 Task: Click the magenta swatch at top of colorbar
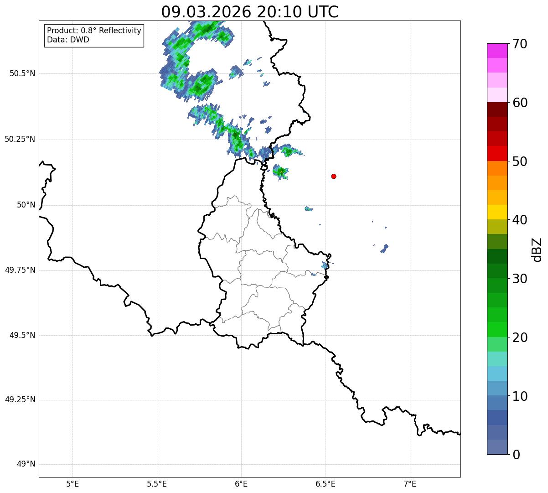point(497,51)
